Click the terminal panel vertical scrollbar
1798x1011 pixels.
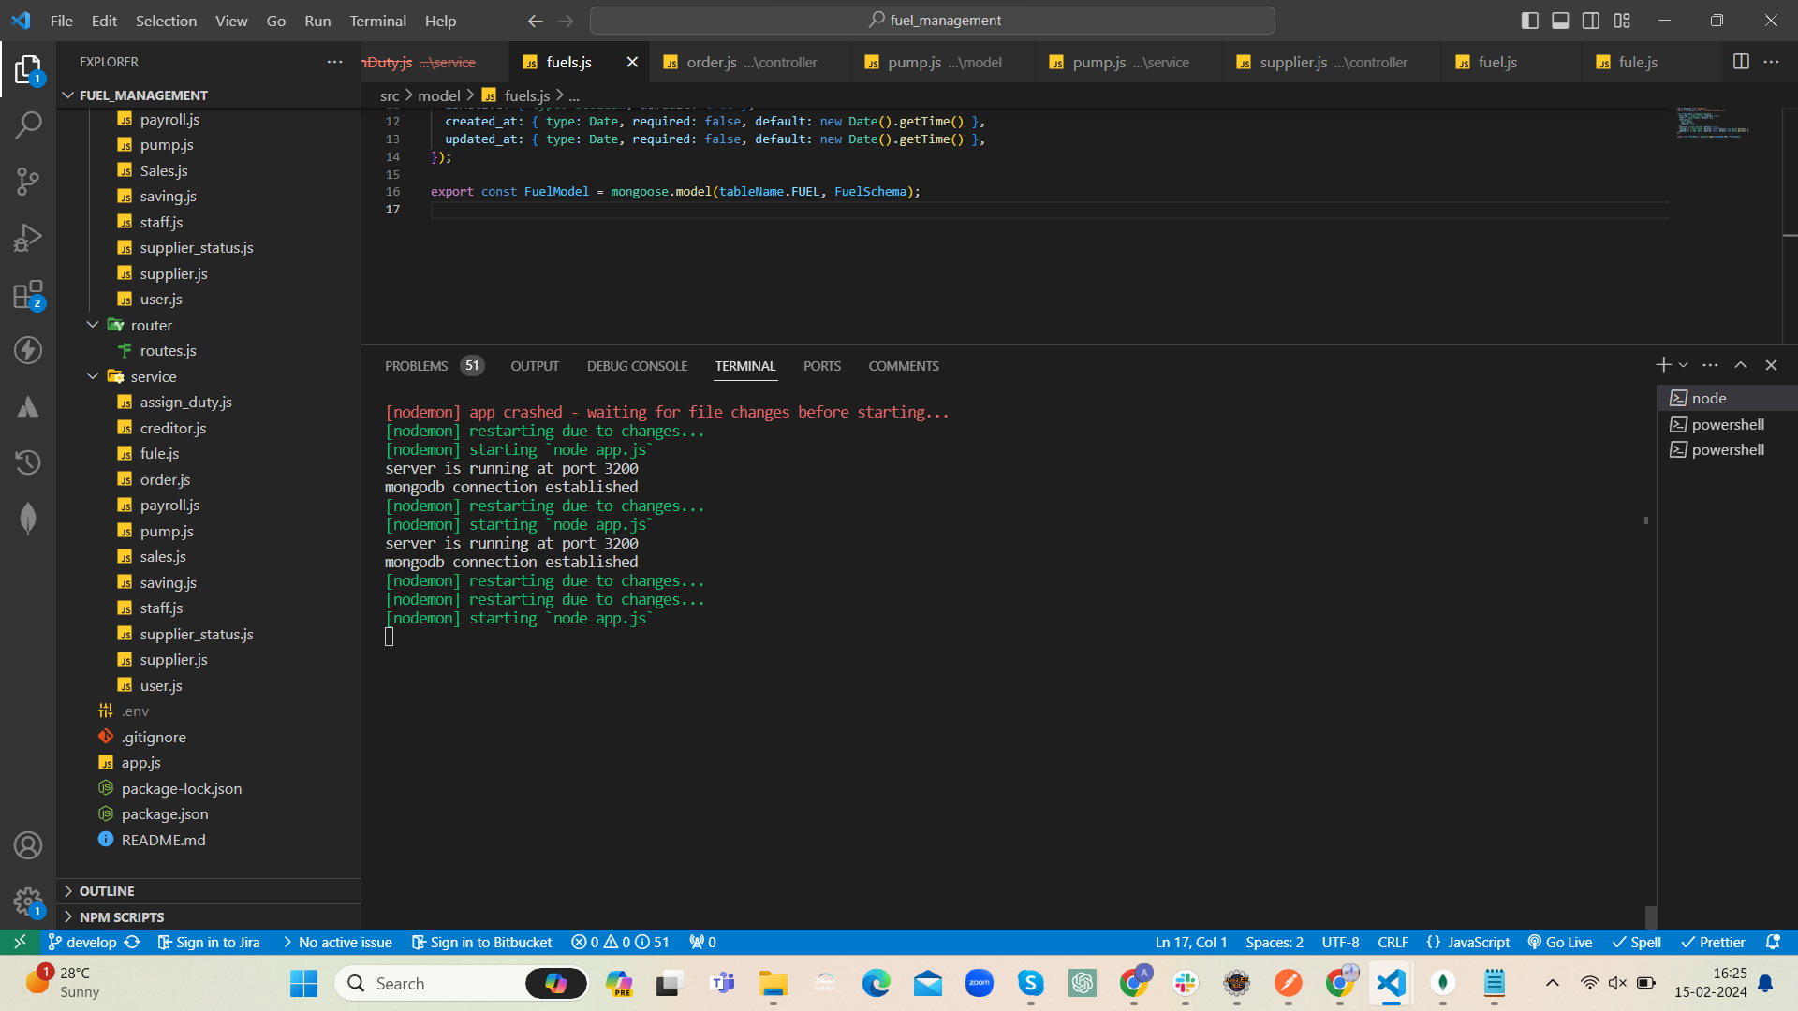click(x=1650, y=916)
